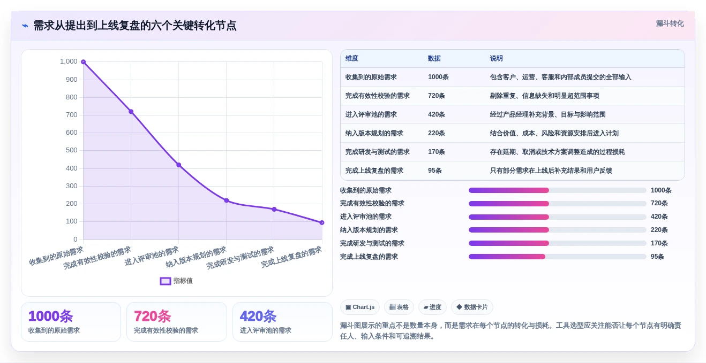Image resolution: width=706 pixels, height=363 pixels.
Task: Click chart point at value 720
Action: [x=131, y=112]
